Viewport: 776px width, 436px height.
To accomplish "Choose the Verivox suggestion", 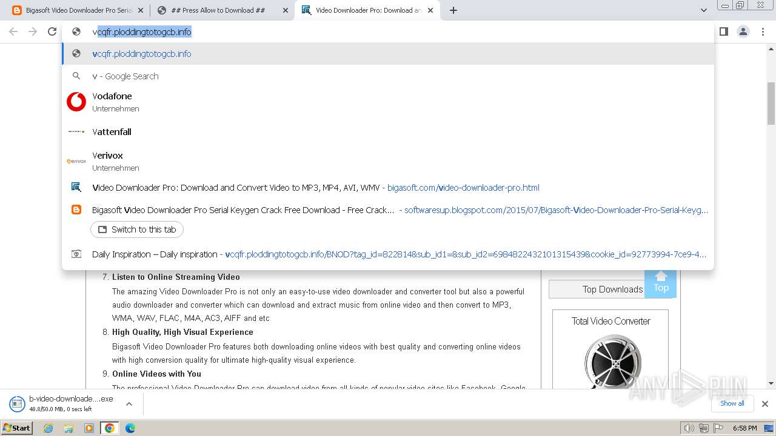I will pyautogui.click(x=388, y=161).
